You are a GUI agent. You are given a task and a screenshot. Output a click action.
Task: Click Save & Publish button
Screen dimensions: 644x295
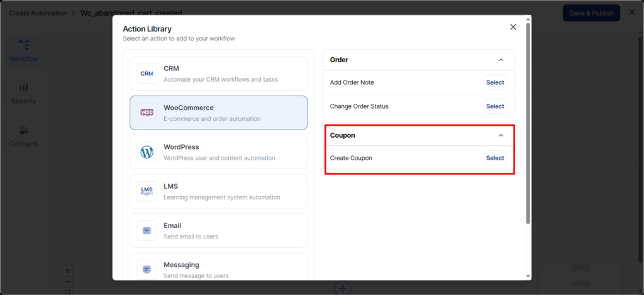coord(591,13)
